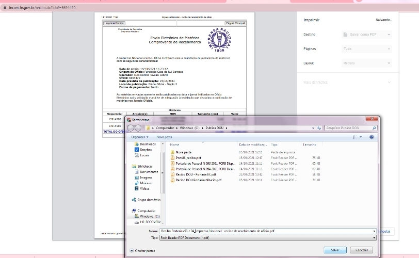Click Nova pasta in the toolbar
Viewport: 419px width, 258px height.
[164, 137]
